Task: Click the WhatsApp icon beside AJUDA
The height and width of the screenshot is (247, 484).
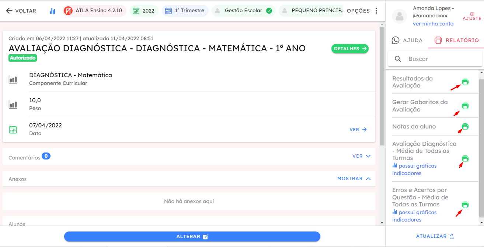Action: coord(396,40)
